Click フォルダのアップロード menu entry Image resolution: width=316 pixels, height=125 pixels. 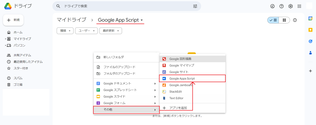(126, 73)
